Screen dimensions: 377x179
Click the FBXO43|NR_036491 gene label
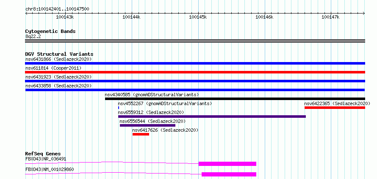click(46, 159)
